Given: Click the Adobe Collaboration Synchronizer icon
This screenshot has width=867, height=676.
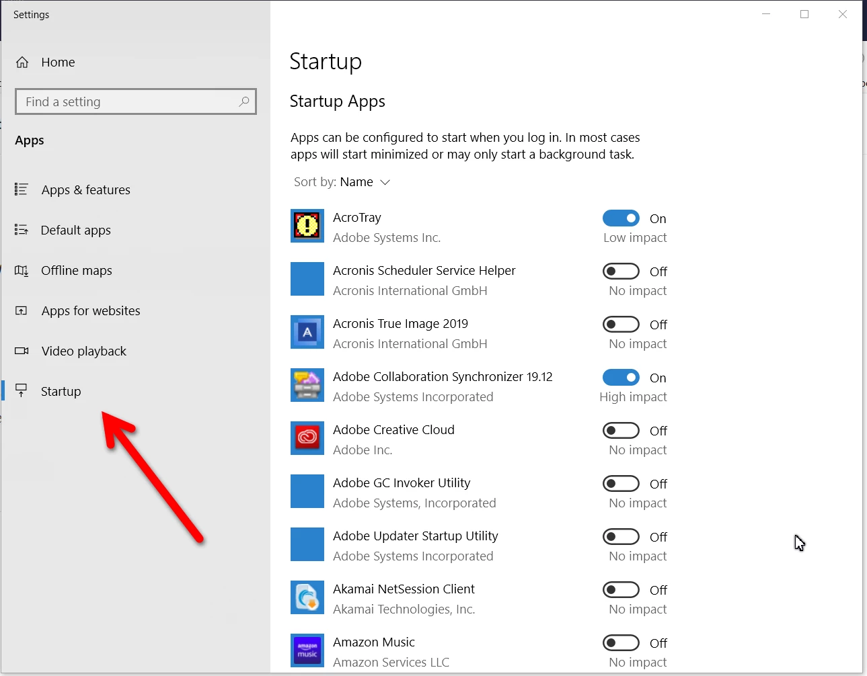Looking at the screenshot, I should click(x=307, y=385).
